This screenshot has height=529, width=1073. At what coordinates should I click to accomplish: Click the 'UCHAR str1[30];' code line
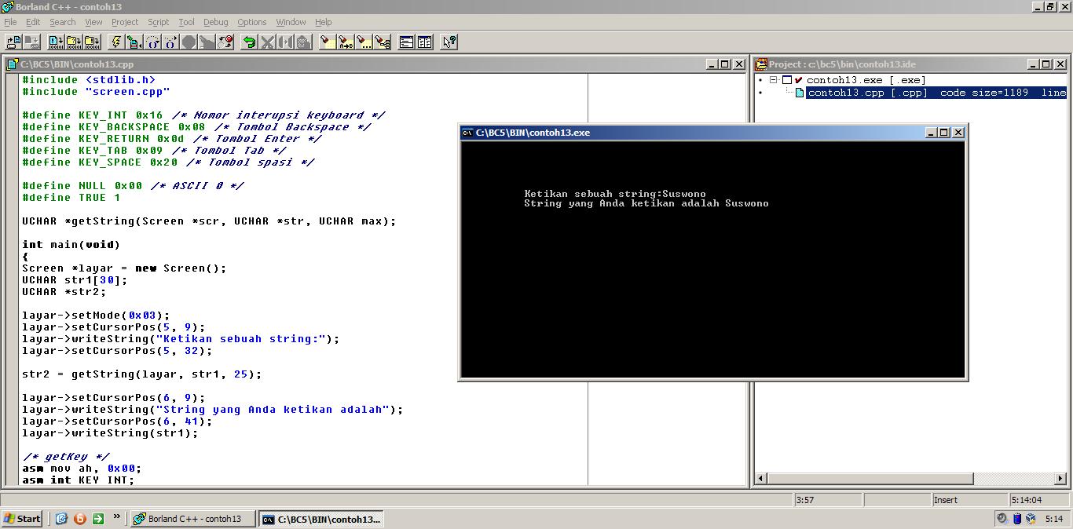pyautogui.click(x=75, y=280)
